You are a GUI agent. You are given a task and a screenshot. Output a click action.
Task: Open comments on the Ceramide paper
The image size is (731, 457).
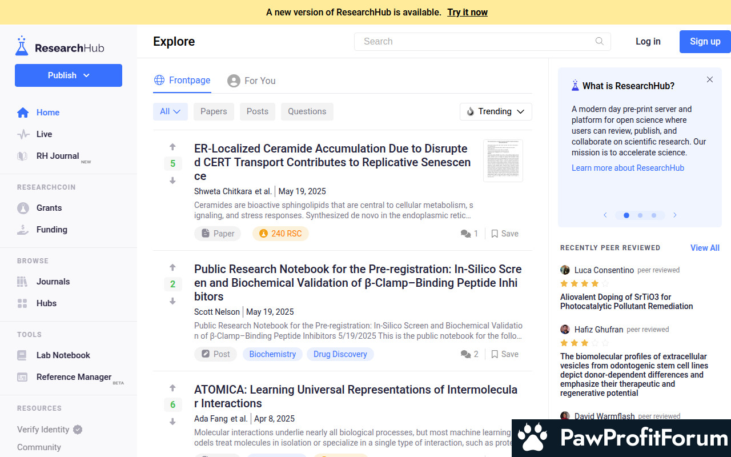(469, 234)
